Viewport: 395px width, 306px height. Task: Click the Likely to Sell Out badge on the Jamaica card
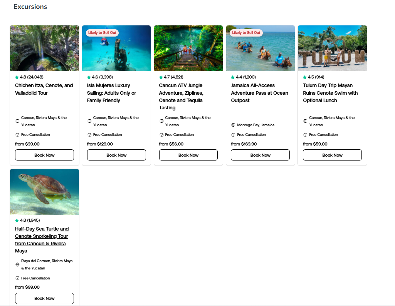[x=246, y=33]
